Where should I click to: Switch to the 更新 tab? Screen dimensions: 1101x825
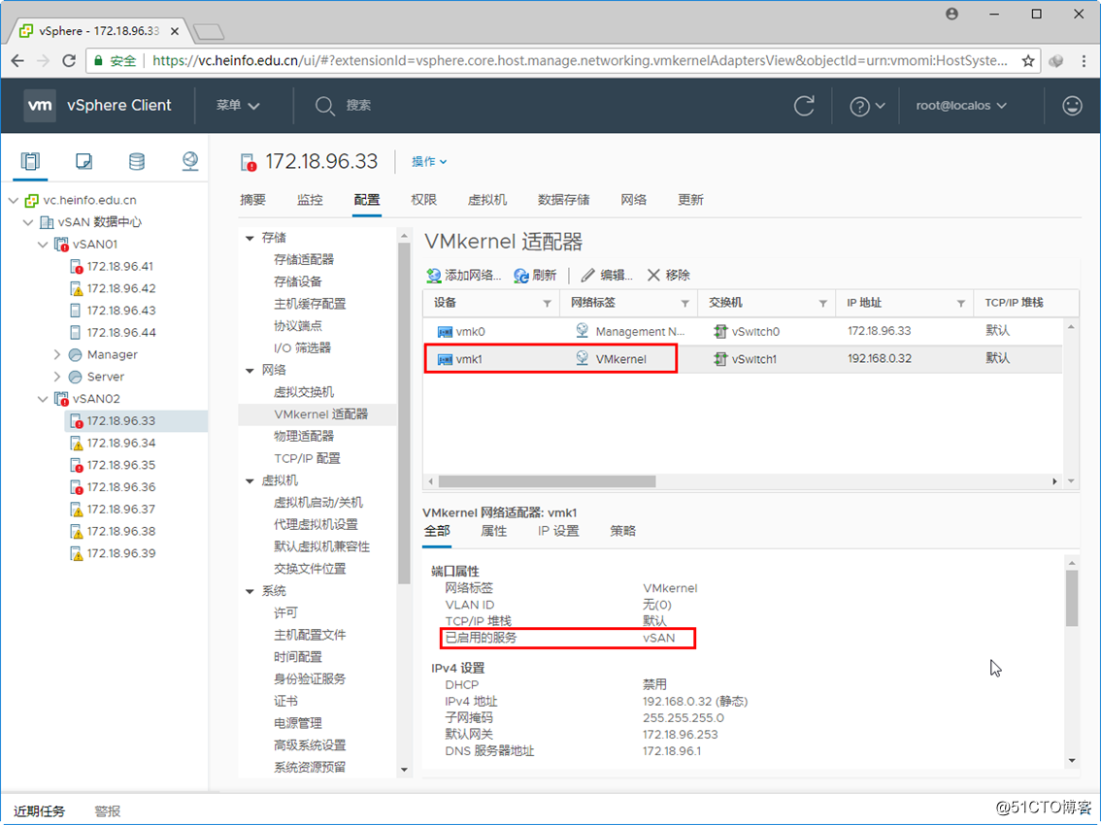(690, 200)
